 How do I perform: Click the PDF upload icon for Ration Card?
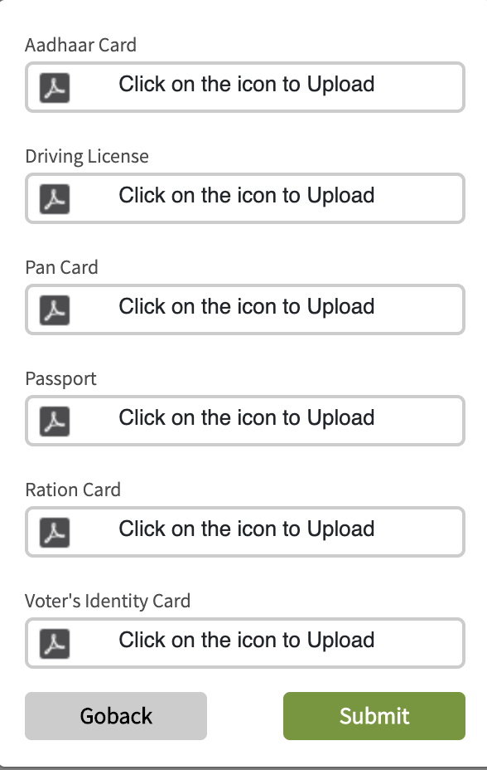click(55, 533)
